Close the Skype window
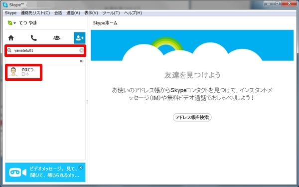This screenshot has height=187, width=299. [x=289, y=3]
